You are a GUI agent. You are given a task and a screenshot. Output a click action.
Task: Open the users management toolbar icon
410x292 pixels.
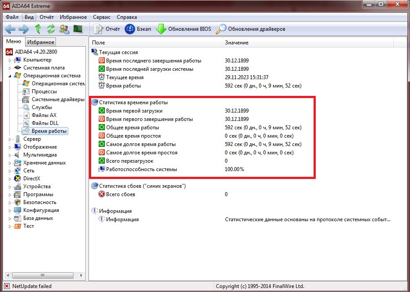[64, 29]
